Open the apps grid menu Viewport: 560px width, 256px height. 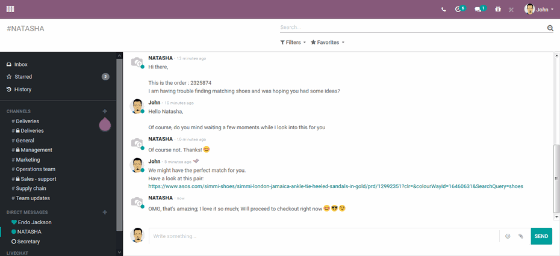[10, 9]
